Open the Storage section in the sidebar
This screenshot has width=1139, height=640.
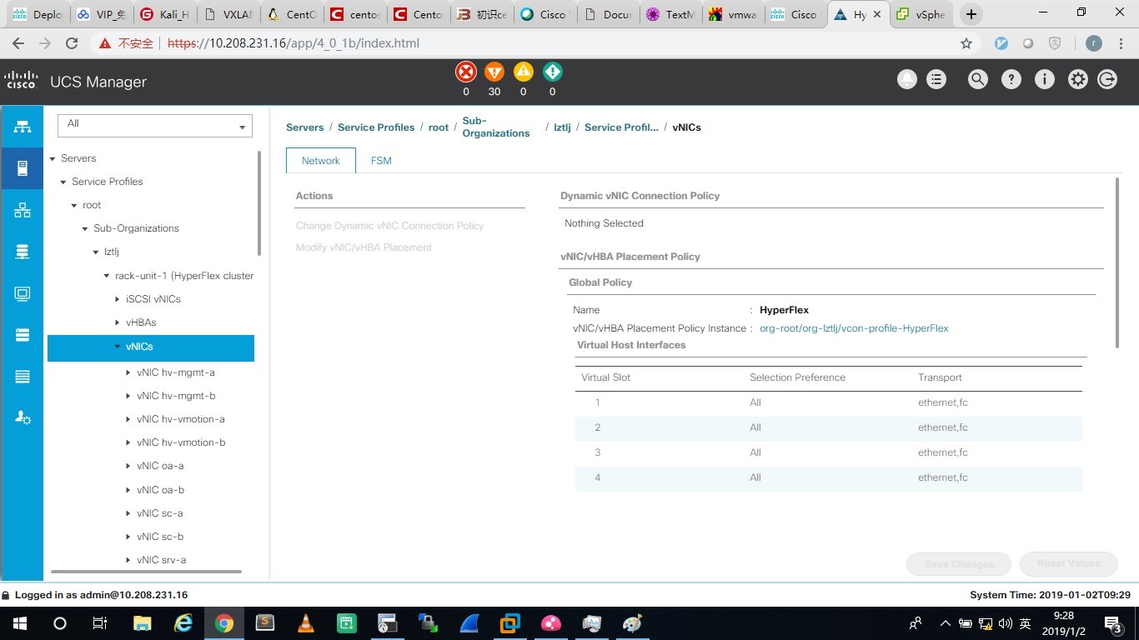(x=23, y=335)
